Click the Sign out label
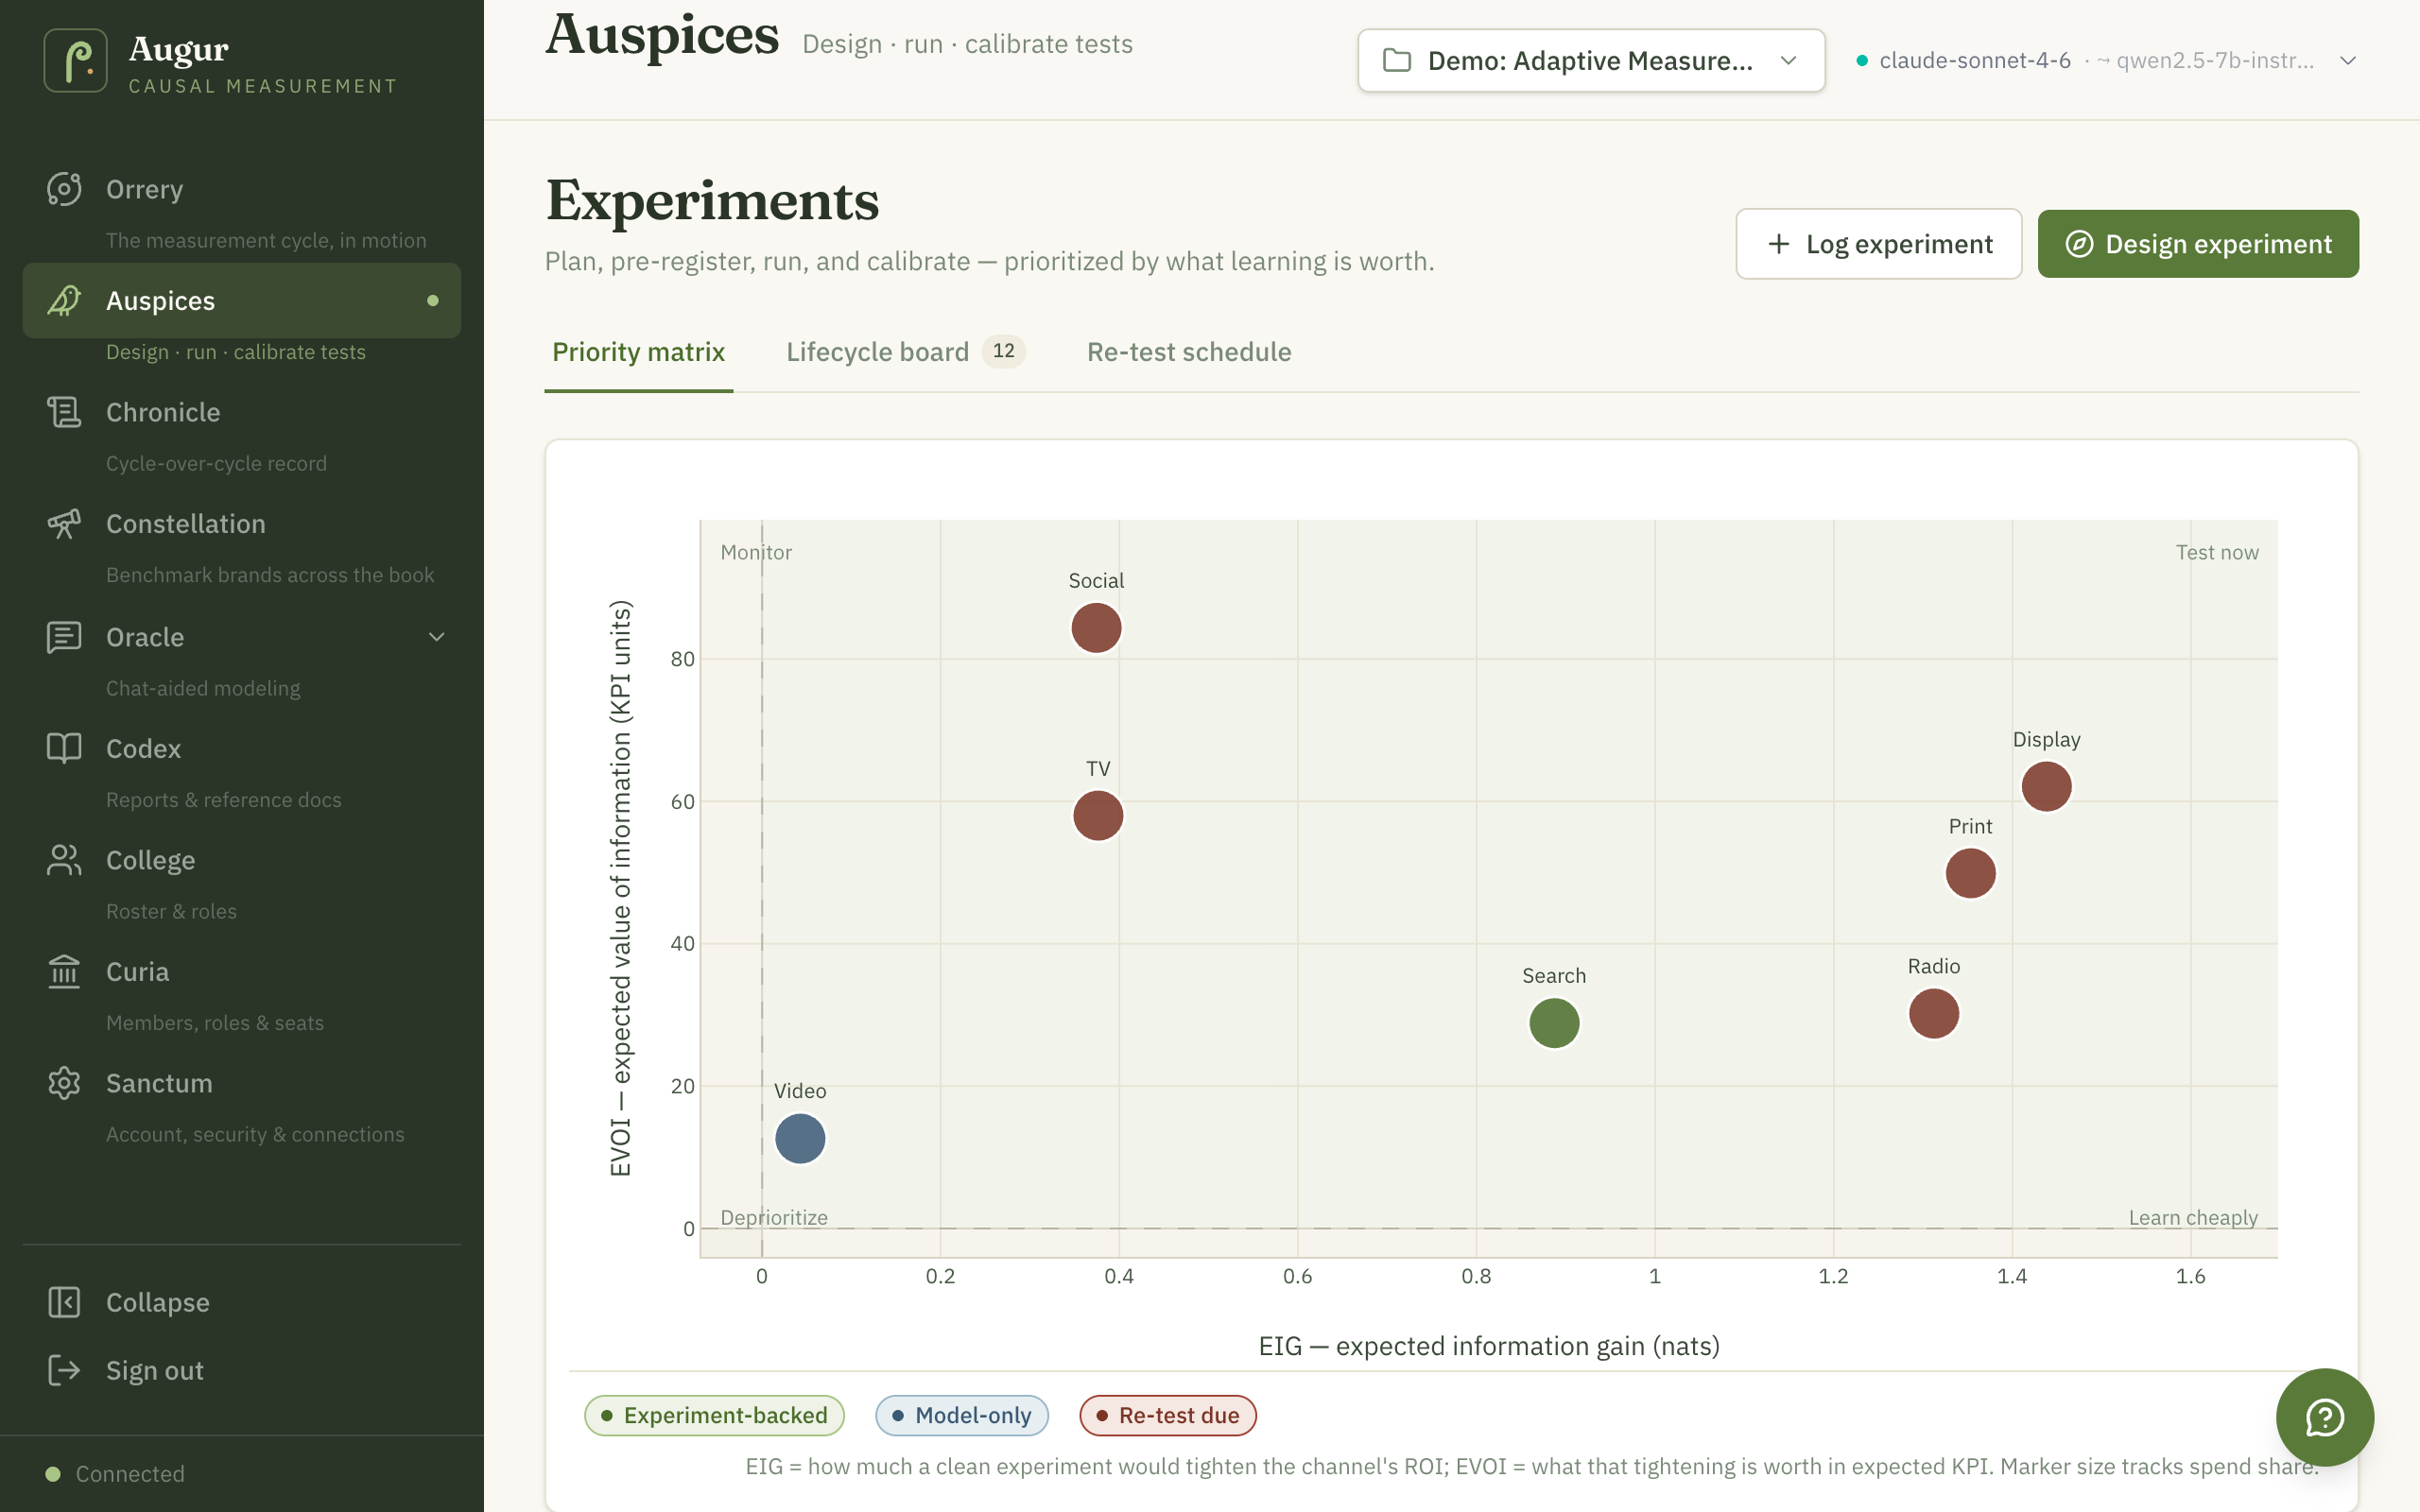 coord(155,1370)
